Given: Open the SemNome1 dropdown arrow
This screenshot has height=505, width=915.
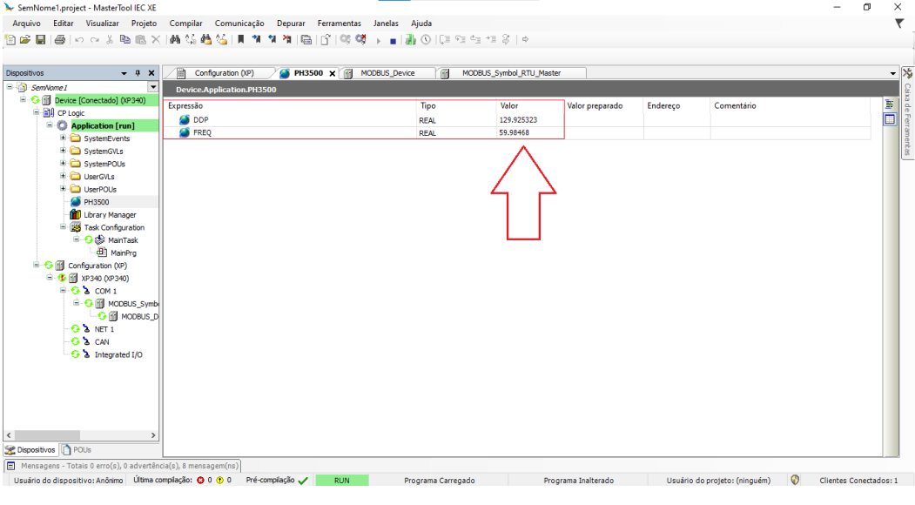Looking at the screenshot, I should (x=153, y=87).
